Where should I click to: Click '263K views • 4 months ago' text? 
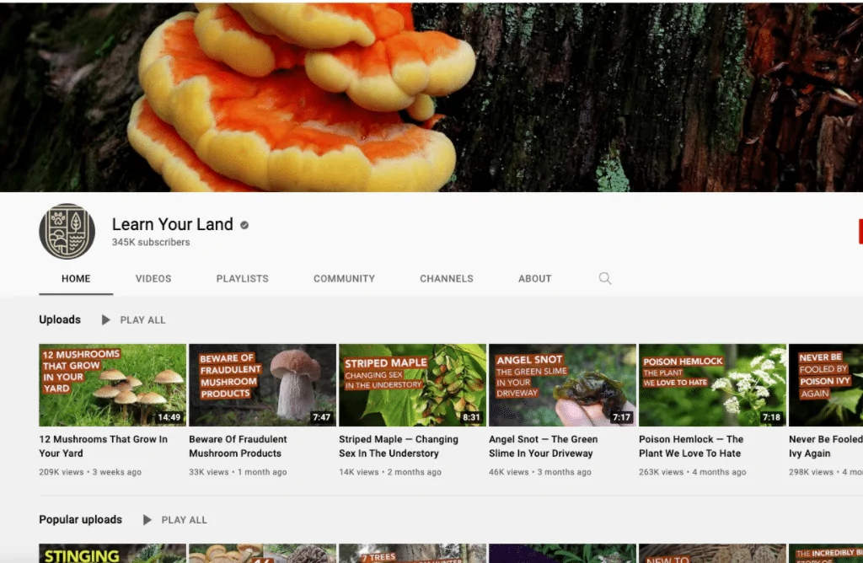pyautogui.click(x=693, y=472)
